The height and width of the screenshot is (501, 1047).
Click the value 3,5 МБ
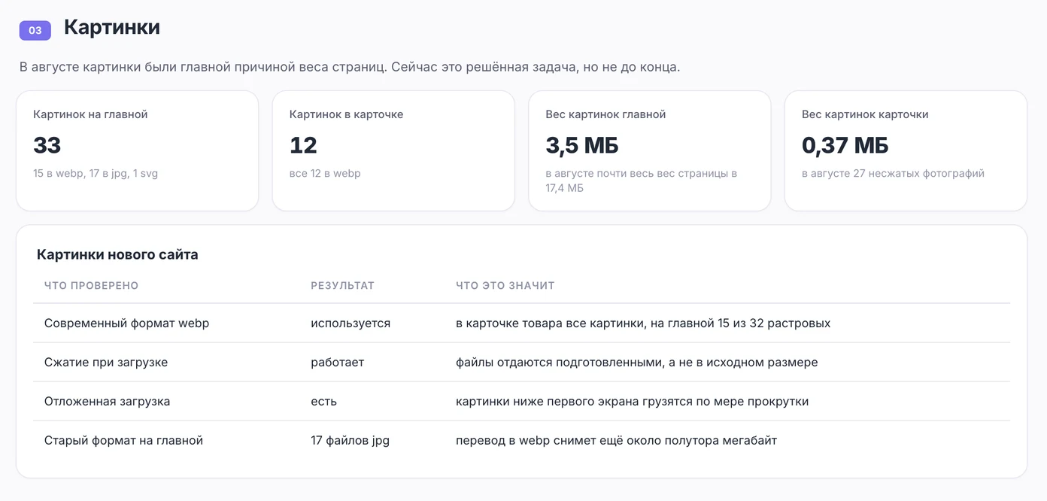tap(582, 144)
